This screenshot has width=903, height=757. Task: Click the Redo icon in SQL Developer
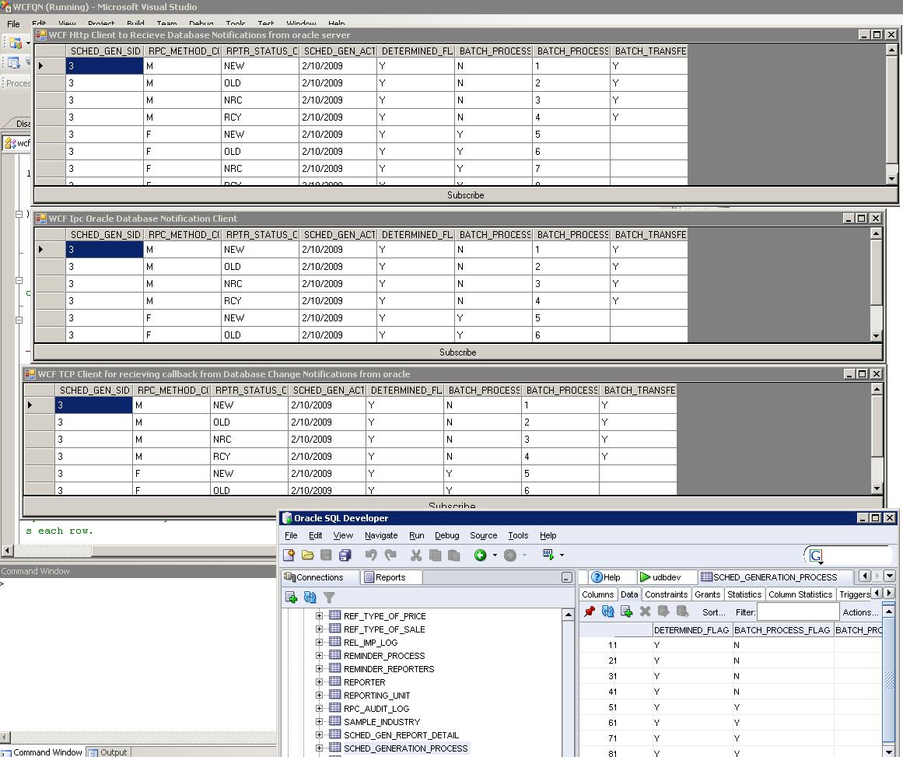pos(390,555)
